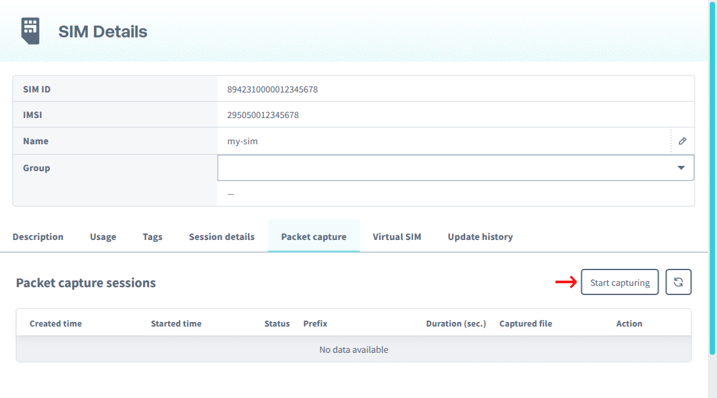
Task: Click the Created time column header
Action: click(56, 323)
